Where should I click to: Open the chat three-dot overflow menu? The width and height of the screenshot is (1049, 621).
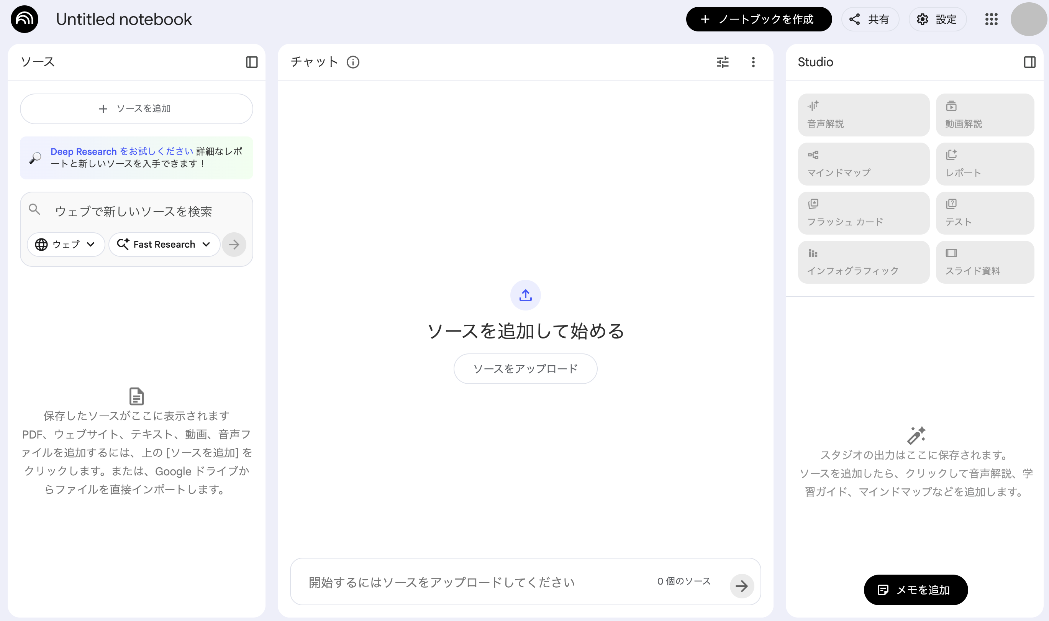click(753, 62)
